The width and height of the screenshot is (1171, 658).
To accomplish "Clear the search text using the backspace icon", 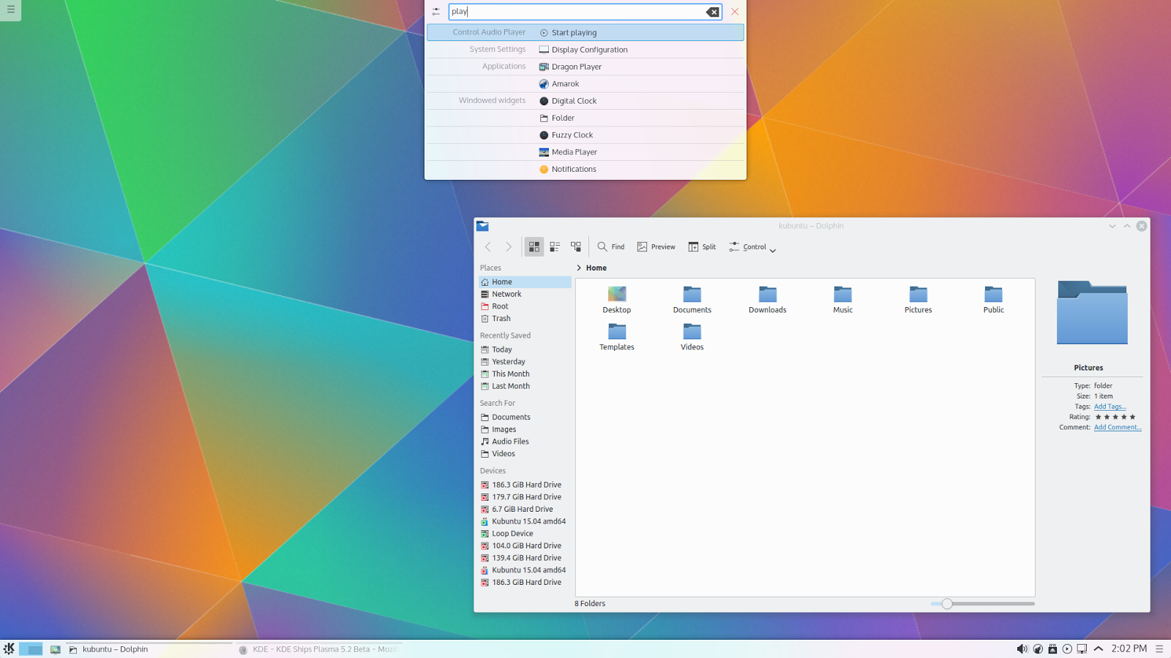I will point(713,12).
